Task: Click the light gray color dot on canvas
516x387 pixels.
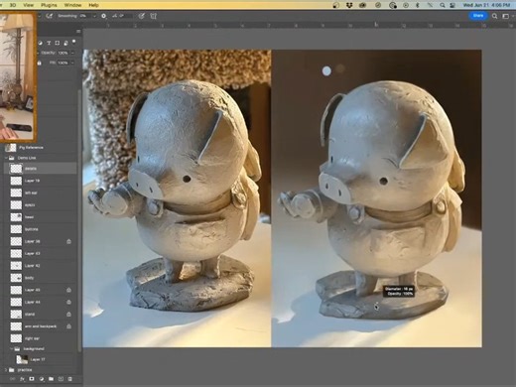Action: [x=326, y=70]
